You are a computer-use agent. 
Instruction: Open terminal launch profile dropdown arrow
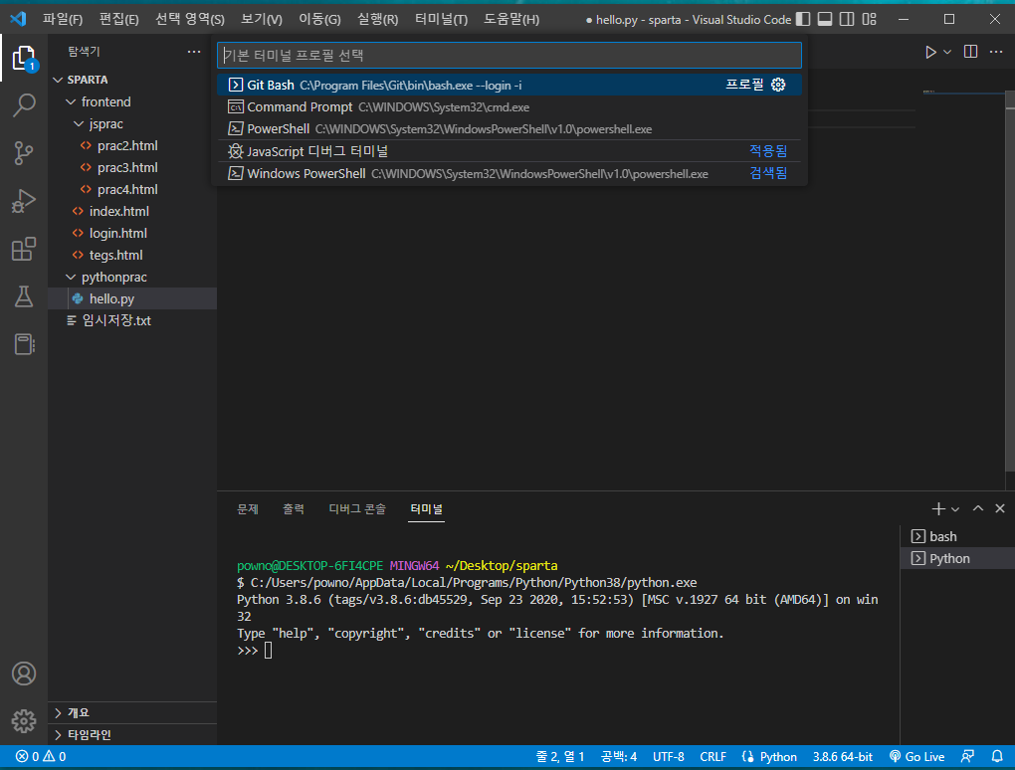(x=955, y=509)
